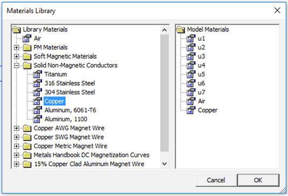The image size is (288, 196).
Task: Select Aluminum, 6061-T6 material
Action: click(x=71, y=110)
